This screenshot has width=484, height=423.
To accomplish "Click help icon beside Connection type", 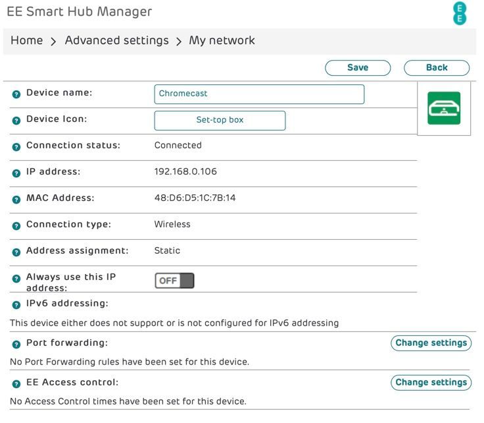I will (x=16, y=225).
